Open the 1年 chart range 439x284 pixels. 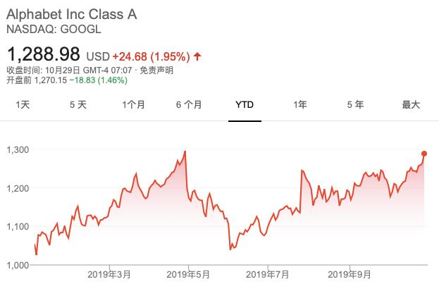pos(300,105)
